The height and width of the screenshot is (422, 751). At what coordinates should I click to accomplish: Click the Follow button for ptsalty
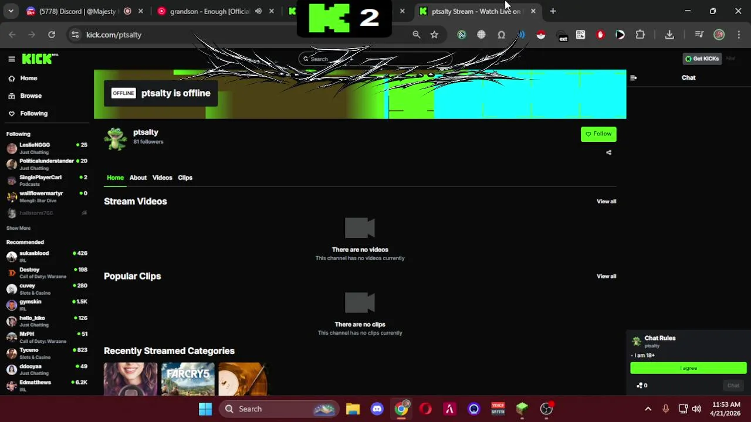coord(598,134)
